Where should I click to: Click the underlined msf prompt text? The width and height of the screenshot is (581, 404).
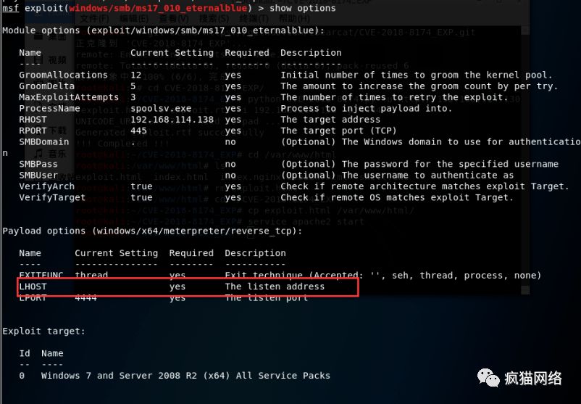(10, 8)
